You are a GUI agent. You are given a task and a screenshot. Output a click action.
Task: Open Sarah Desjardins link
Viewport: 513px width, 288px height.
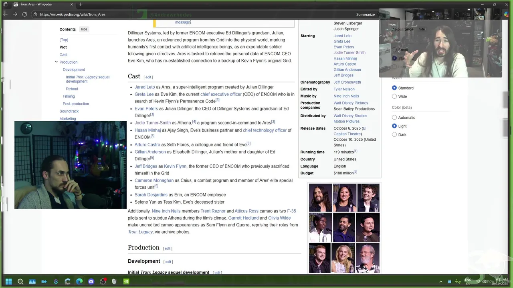click(151, 195)
